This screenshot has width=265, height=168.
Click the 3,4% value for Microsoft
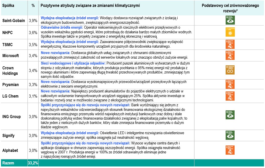(x=33, y=56)
